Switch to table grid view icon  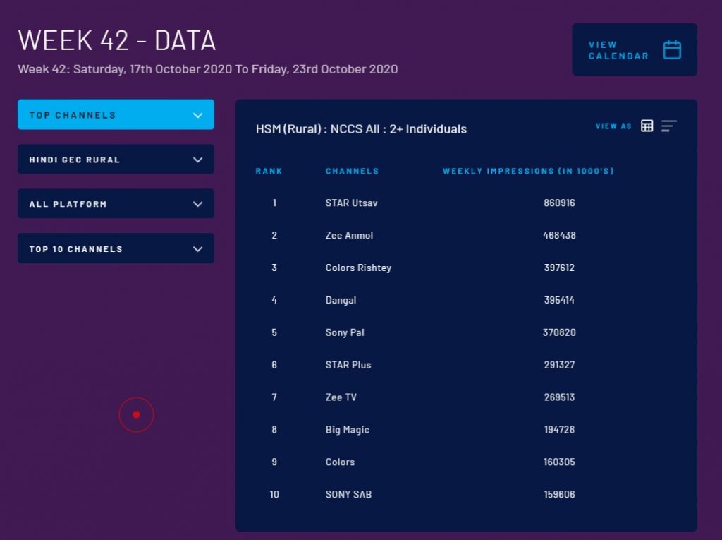(x=647, y=126)
